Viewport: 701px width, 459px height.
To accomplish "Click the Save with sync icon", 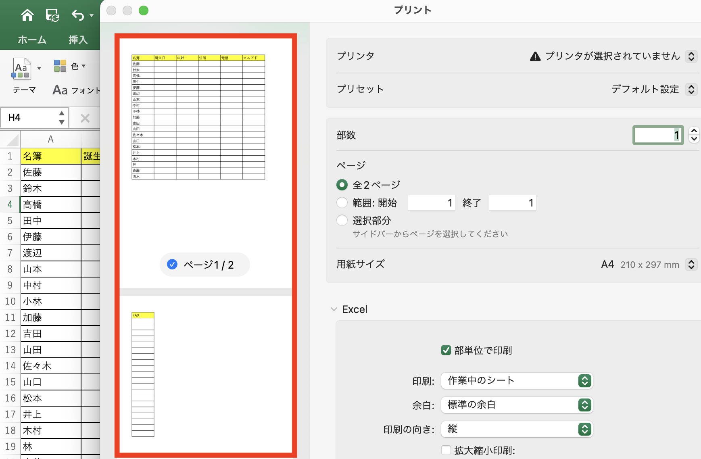I will [x=52, y=15].
